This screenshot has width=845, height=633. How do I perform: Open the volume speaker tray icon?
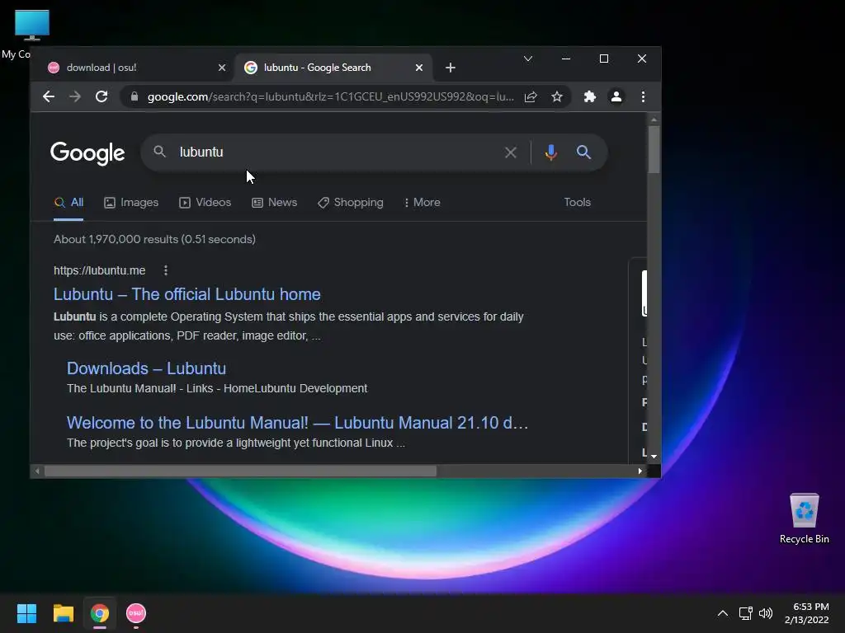[x=765, y=613]
